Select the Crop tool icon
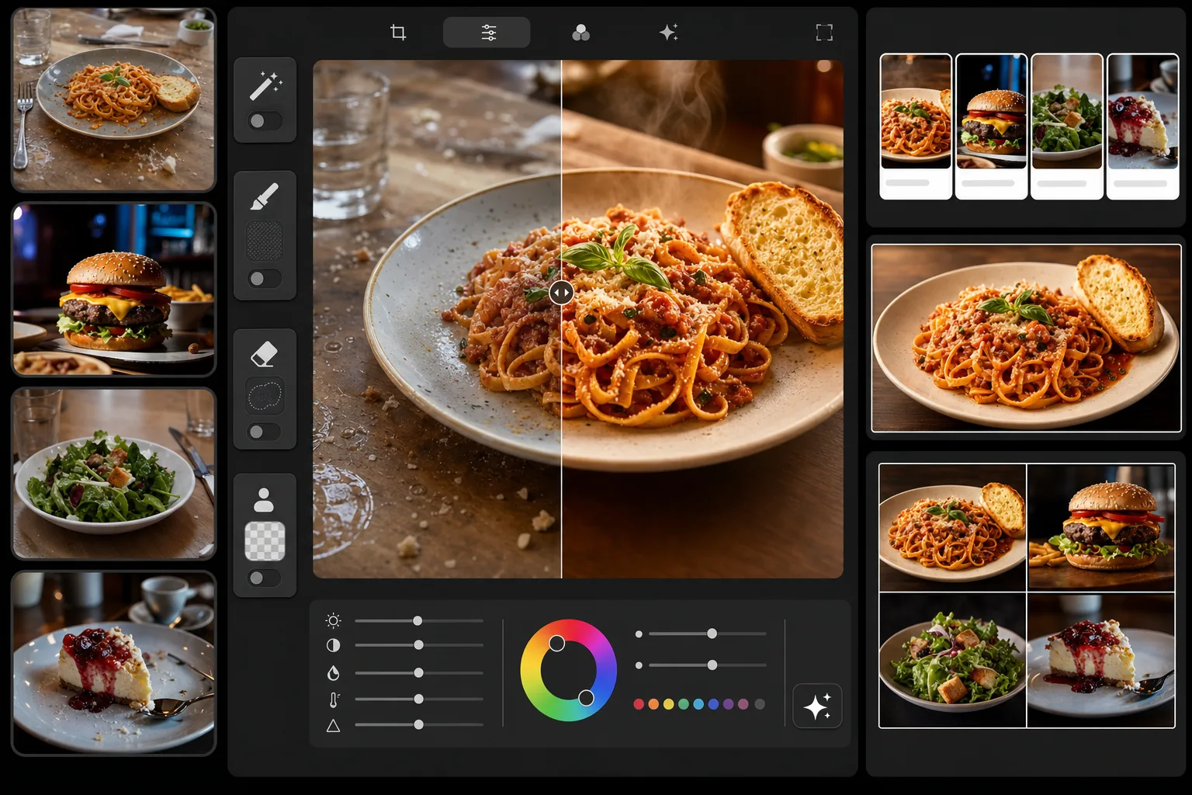This screenshot has height=795, width=1192. (398, 33)
